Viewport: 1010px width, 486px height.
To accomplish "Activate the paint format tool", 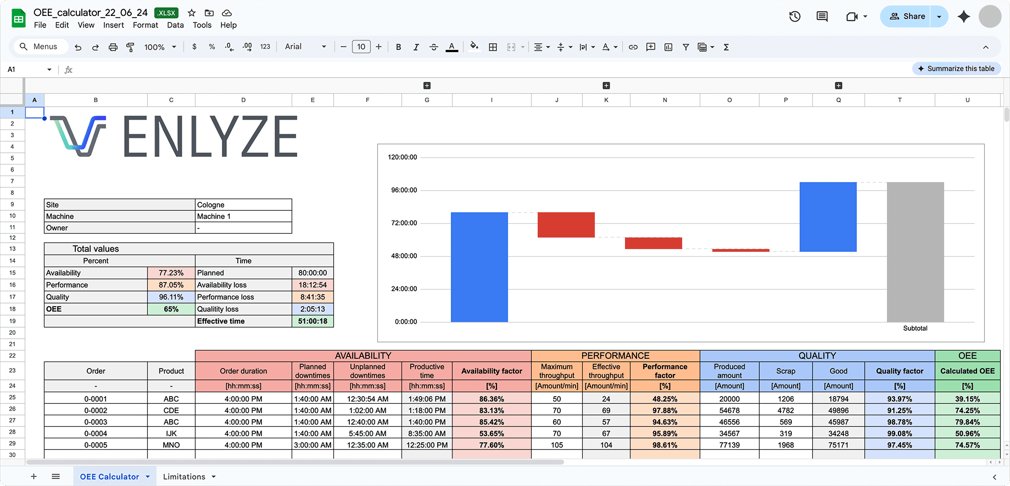I will coord(130,47).
